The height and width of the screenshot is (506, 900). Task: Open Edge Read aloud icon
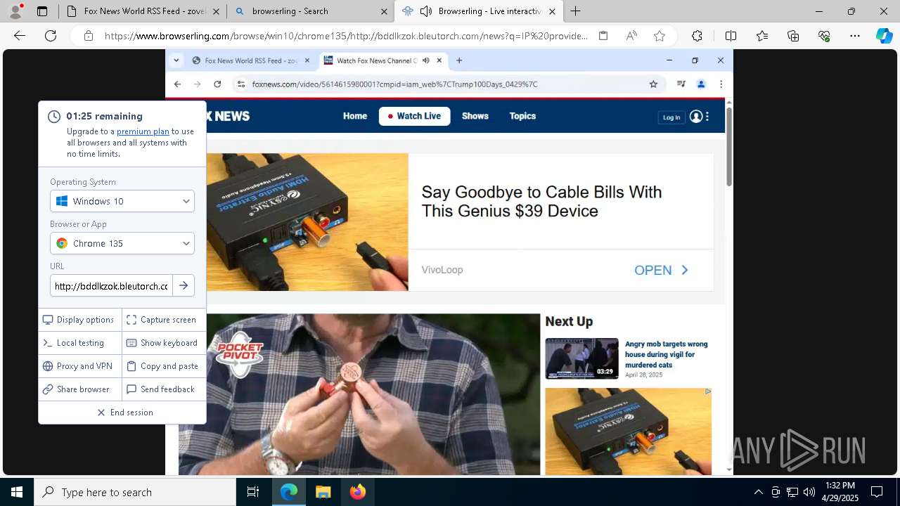[631, 36]
